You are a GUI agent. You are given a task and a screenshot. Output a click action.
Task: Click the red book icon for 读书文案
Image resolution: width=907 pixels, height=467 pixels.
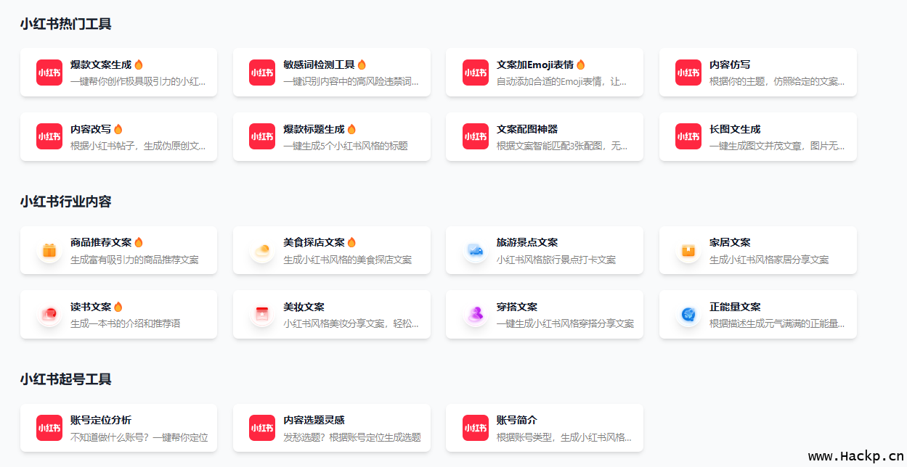point(49,315)
